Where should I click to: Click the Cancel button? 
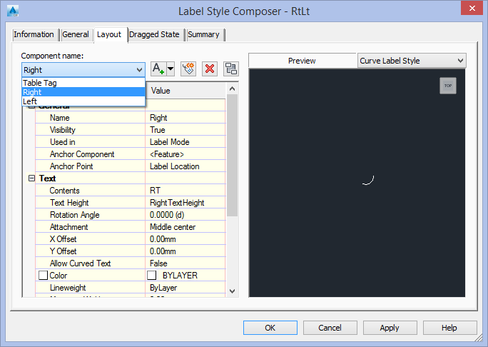pos(330,328)
